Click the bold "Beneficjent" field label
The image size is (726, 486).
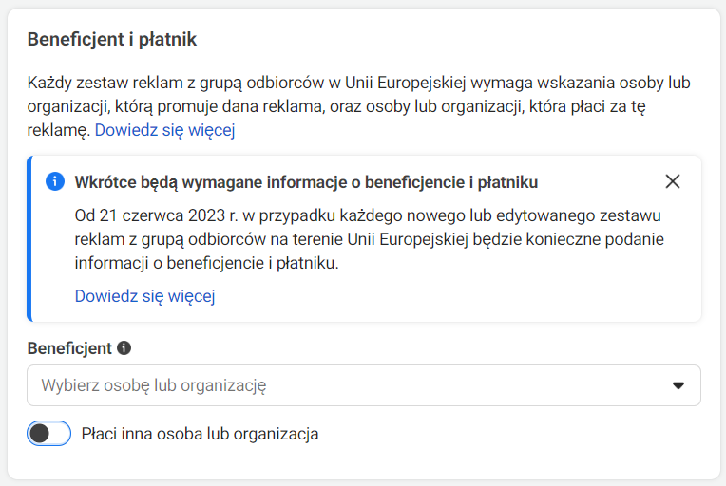pyautogui.click(x=69, y=348)
